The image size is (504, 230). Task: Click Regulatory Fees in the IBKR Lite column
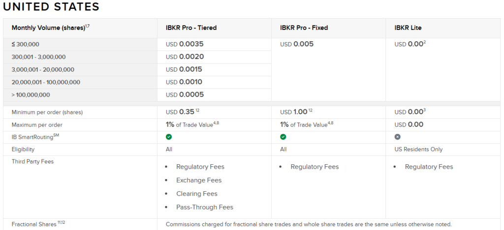429,167
